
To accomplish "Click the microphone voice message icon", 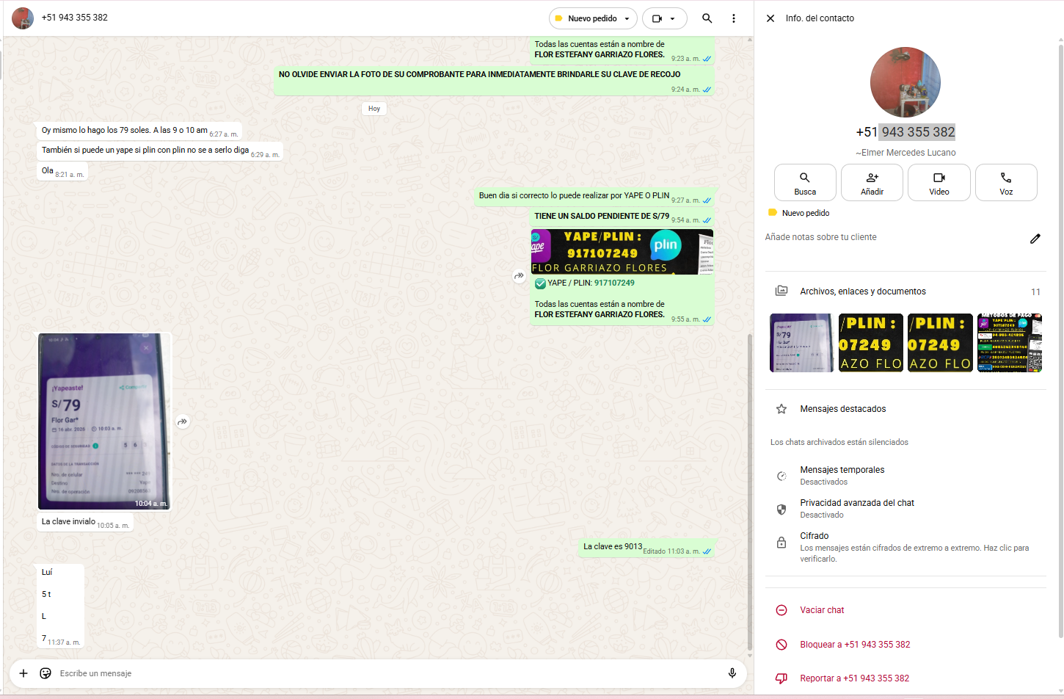I will pyautogui.click(x=732, y=673).
